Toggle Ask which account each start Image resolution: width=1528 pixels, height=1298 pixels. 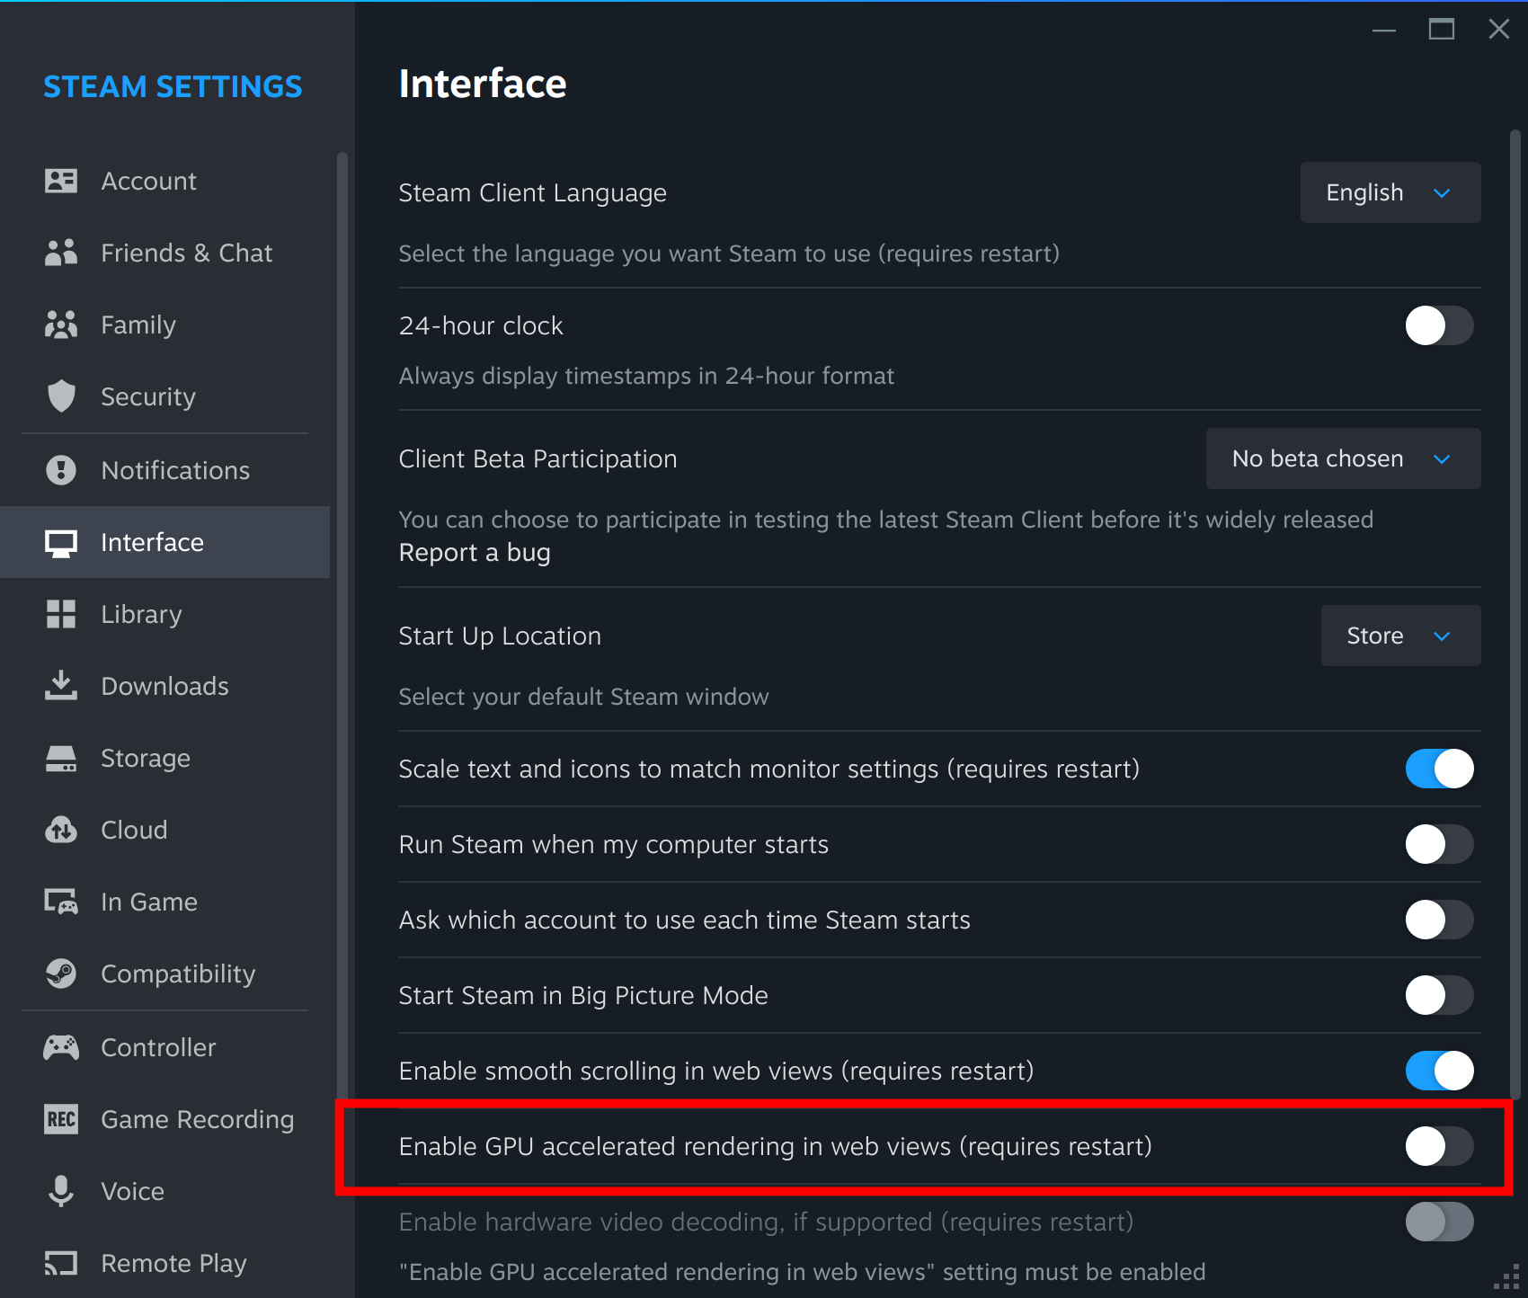point(1439,920)
